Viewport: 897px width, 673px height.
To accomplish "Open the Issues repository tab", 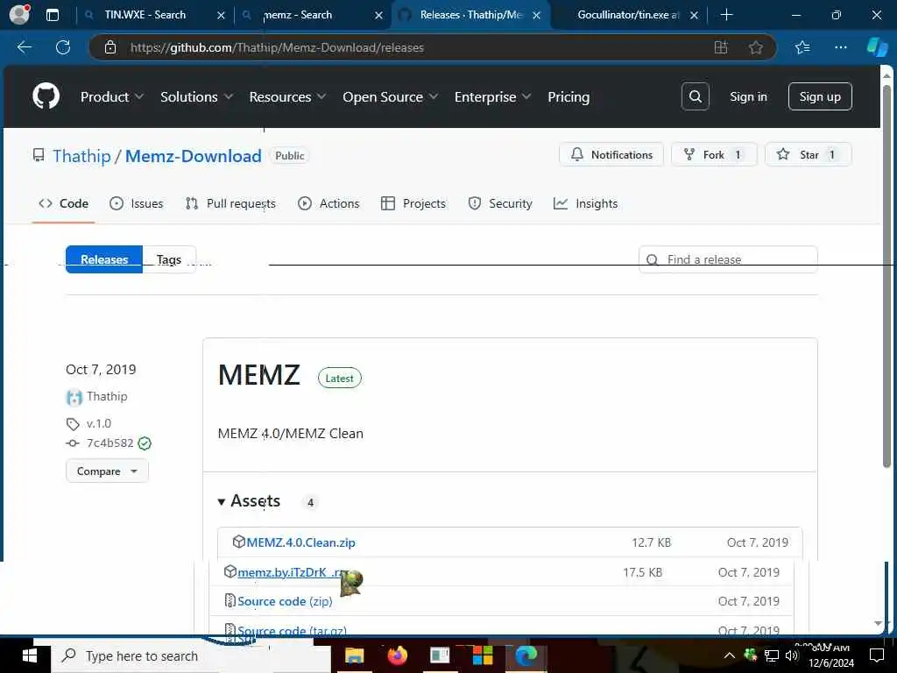I will 136,203.
